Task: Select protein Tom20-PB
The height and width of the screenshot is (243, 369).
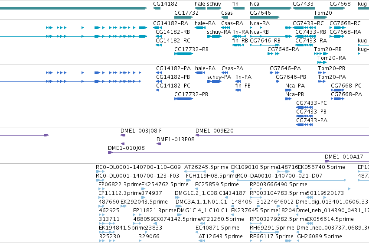Action: pos(331,68)
